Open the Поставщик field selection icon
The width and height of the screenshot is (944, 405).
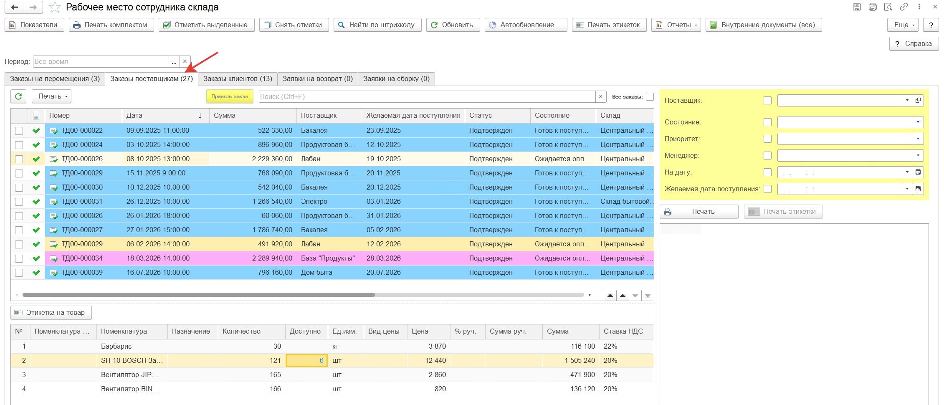point(918,100)
